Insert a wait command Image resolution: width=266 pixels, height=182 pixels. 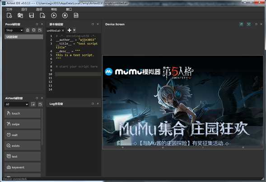(23, 135)
